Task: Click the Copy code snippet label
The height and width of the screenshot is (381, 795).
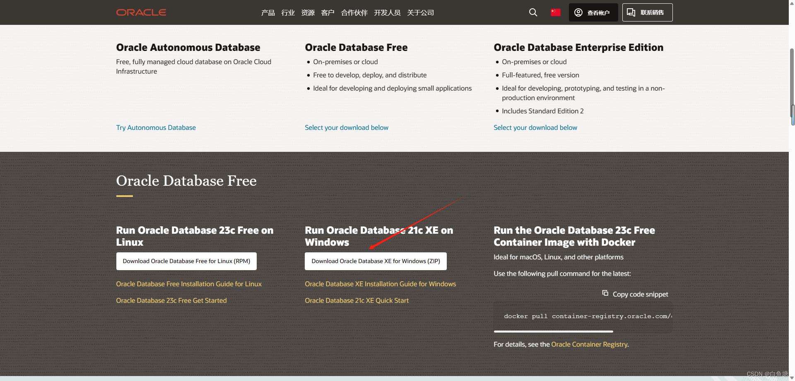Action: point(640,294)
